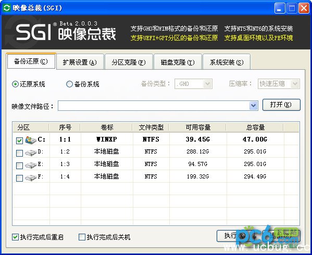The width and height of the screenshot is (312, 255).
Task: Select the WINXP volume label cell
Action: point(107,139)
